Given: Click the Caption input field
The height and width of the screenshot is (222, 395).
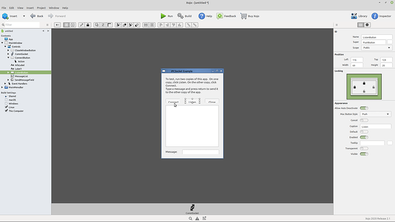Looking at the screenshot, I should [x=376, y=126].
